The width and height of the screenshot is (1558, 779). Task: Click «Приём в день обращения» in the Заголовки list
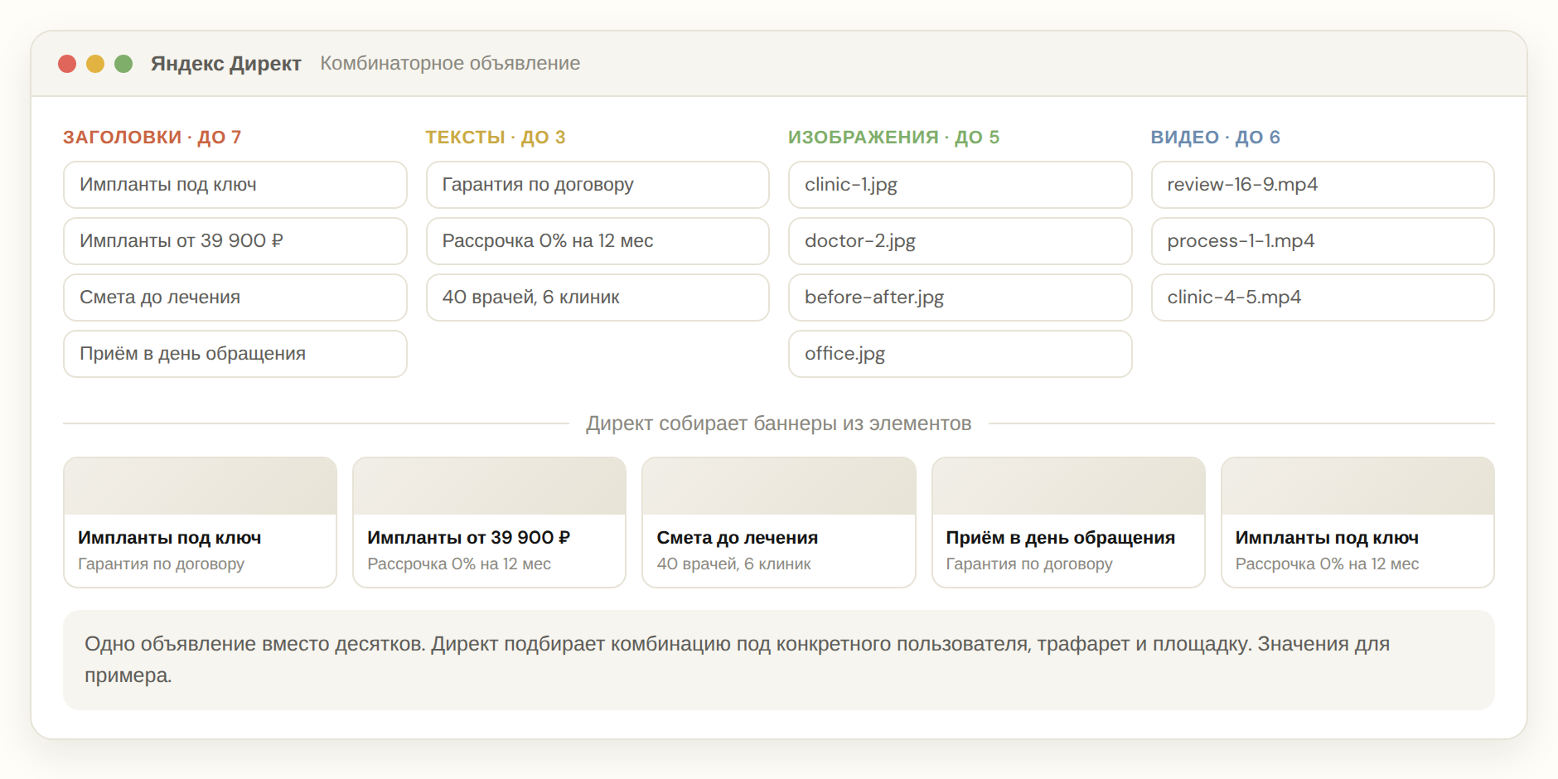click(x=235, y=354)
